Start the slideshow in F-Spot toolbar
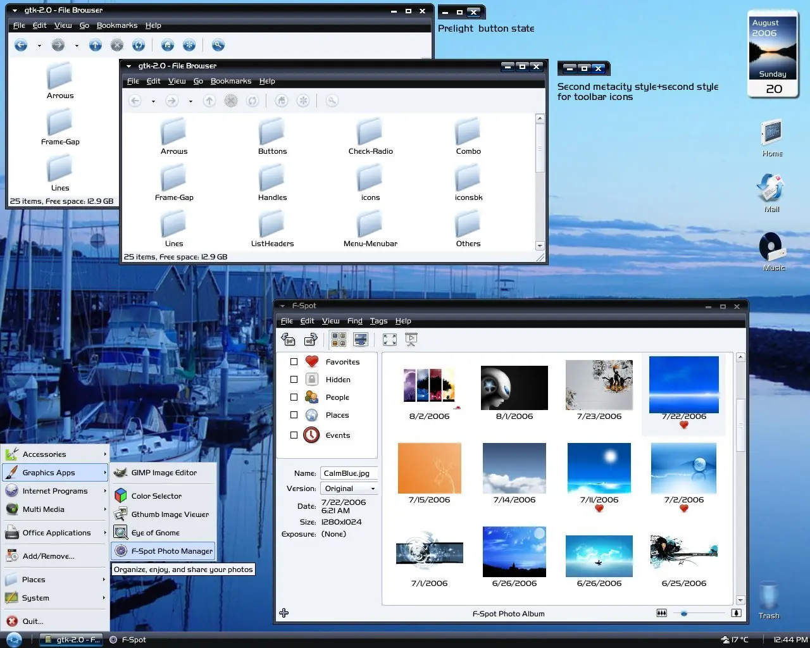810x648 pixels. pyautogui.click(x=411, y=340)
